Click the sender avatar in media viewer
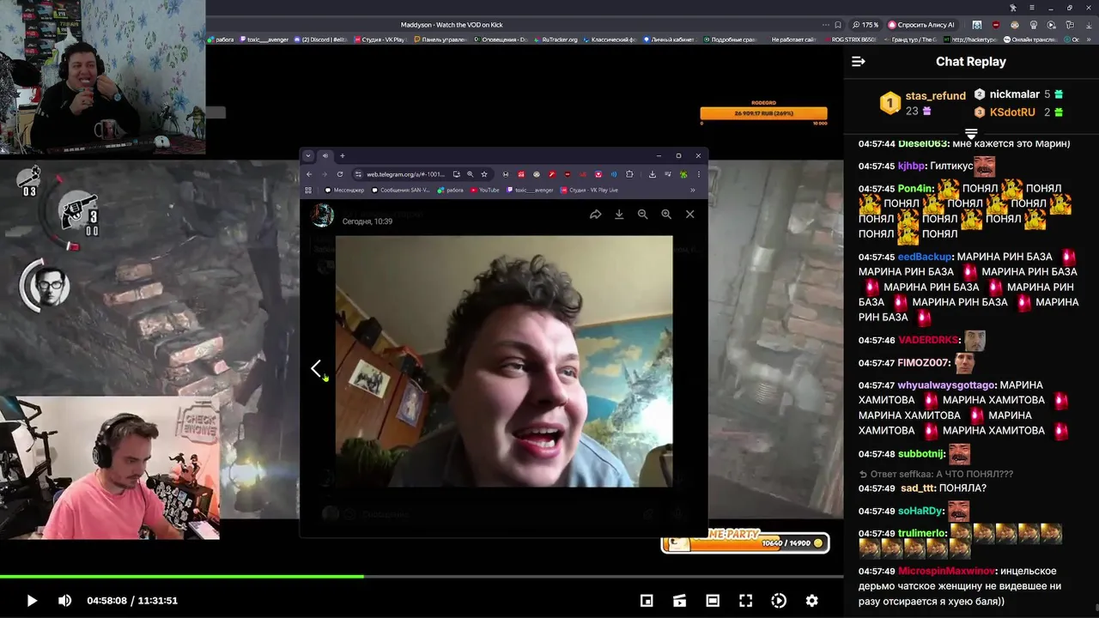 tap(323, 215)
